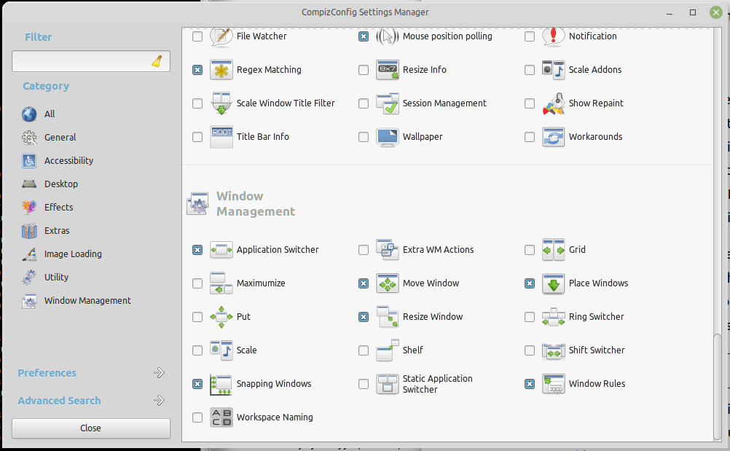Open the Scale plugin settings label
This screenshot has width=730, height=451.
click(x=247, y=350)
